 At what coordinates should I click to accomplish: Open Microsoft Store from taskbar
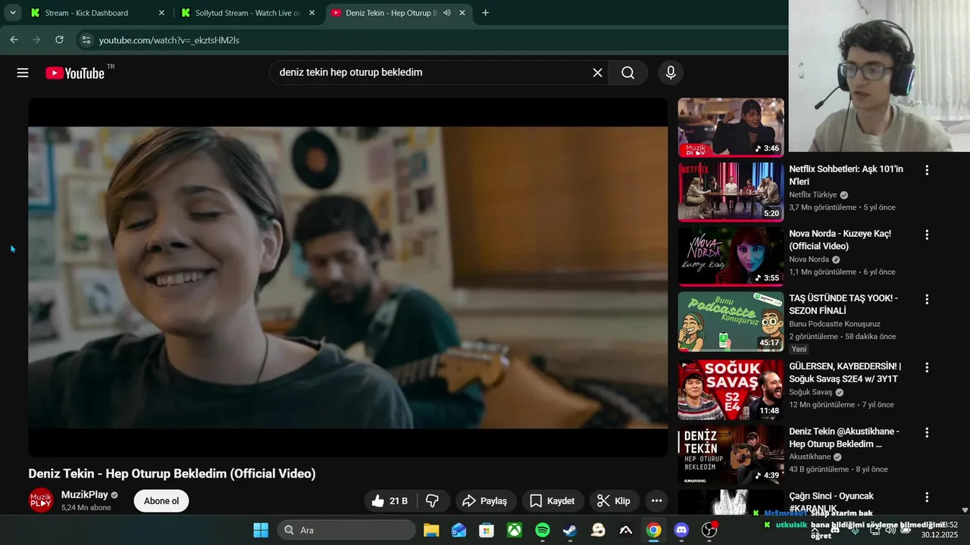pos(487,530)
